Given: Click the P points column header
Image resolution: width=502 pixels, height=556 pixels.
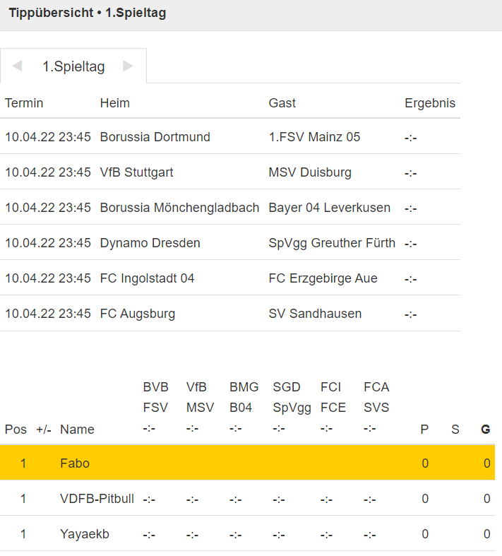Looking at the screenshot, I should pyautogui.click(x=424, y=429).
